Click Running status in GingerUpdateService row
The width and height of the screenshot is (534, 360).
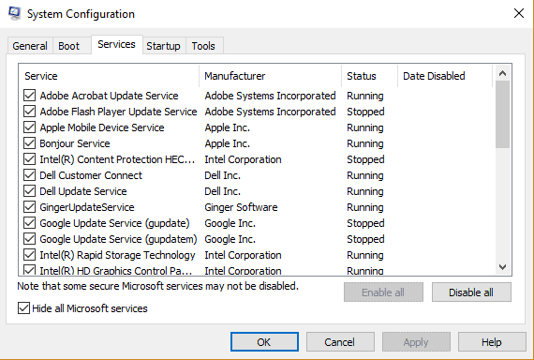click(x=365, y=207)
